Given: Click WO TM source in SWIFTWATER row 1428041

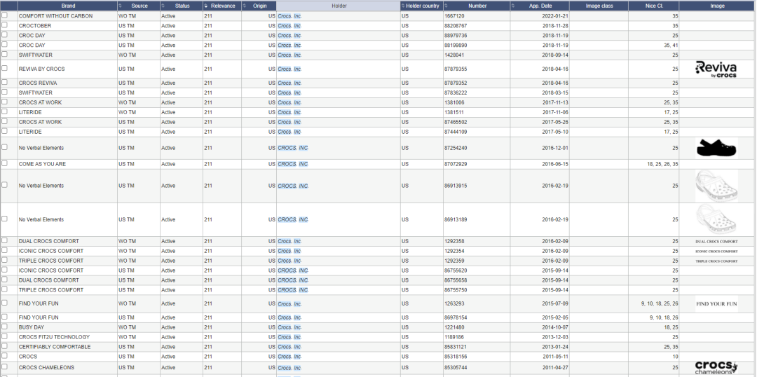Looking at the screenshot, I should point(126,55).
